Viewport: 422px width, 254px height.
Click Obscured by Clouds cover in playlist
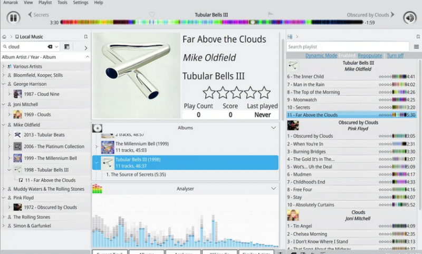click(293, 125)
